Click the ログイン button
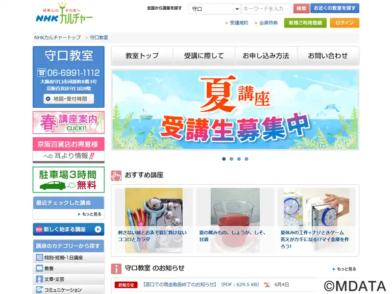Viewport: 392px width, 294px height. 344,23
